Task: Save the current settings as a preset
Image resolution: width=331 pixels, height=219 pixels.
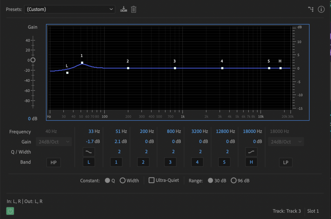Action: pyautogui.click(x=123, y=9)
